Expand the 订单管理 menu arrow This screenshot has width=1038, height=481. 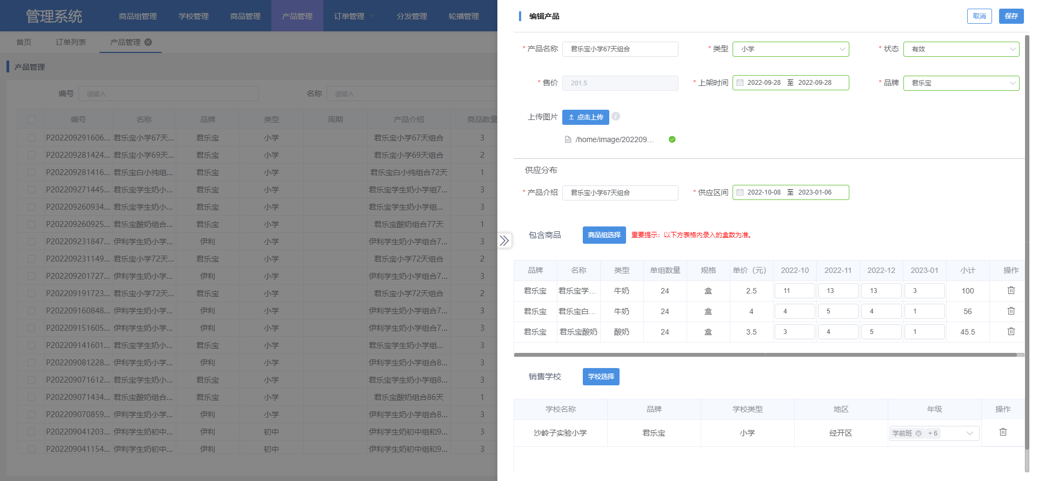click(372, 16)
